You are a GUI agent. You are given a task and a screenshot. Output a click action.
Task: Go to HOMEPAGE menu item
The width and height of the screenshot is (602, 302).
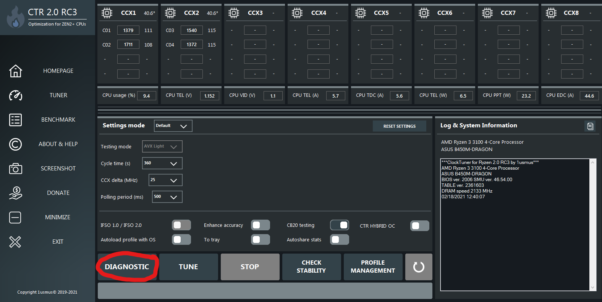(58, 71)
